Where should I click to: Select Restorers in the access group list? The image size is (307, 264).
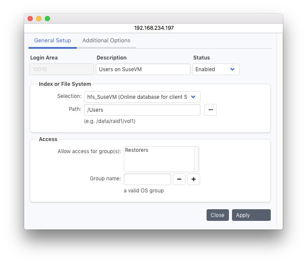coord(137,151)
